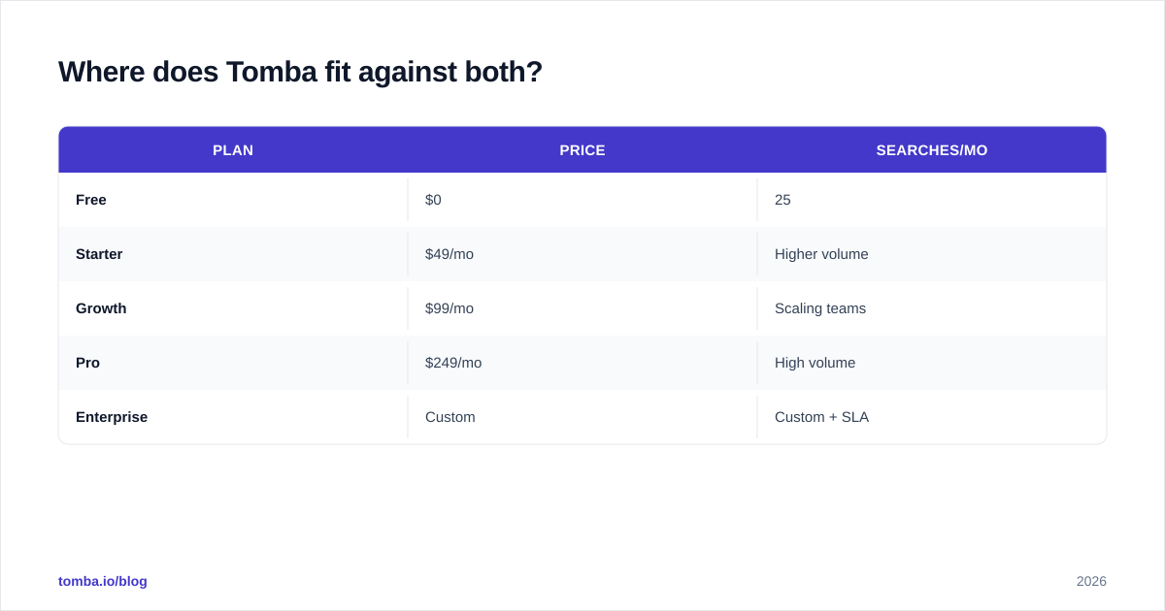Select the Custom price cell
The width and height of the screenshot is (1165, 611).
pos(582,417)
